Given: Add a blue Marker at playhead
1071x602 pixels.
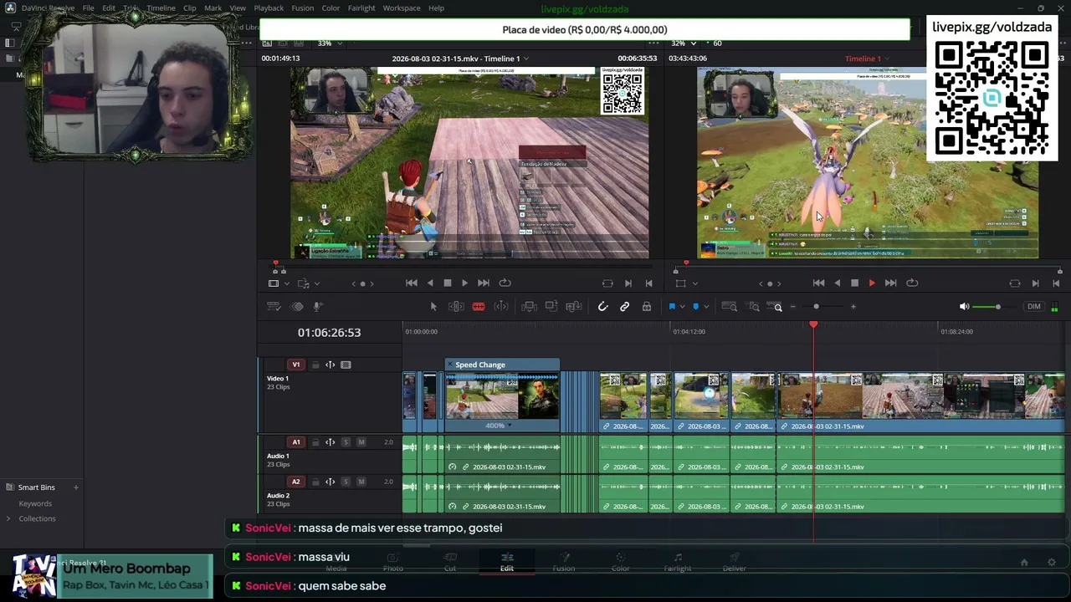Looking at the screenshot, I should click(695, 307).
